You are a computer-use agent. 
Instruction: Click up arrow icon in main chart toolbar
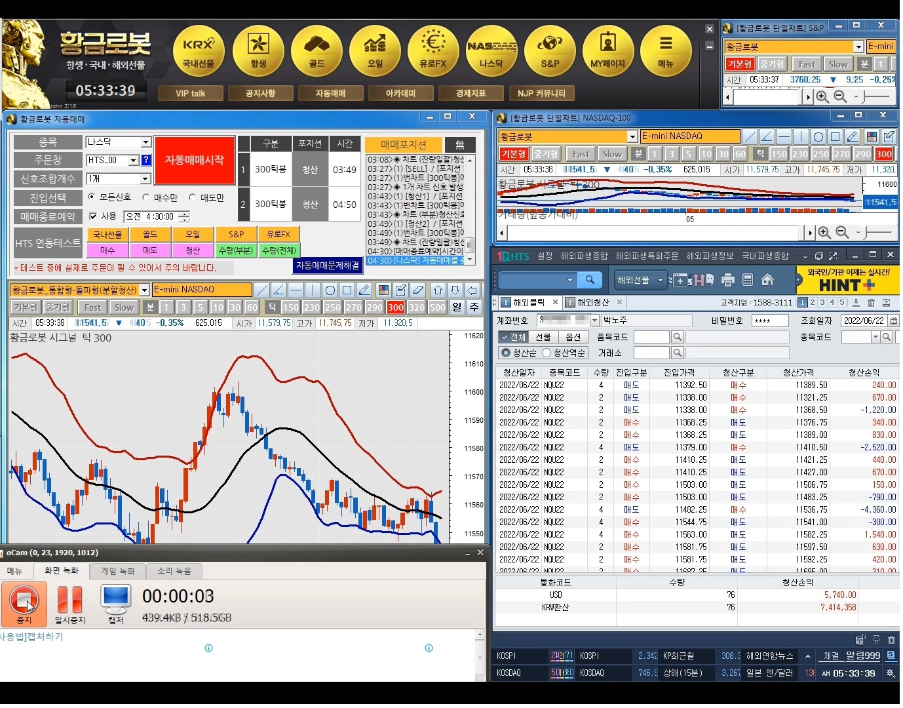coord(438,290)
